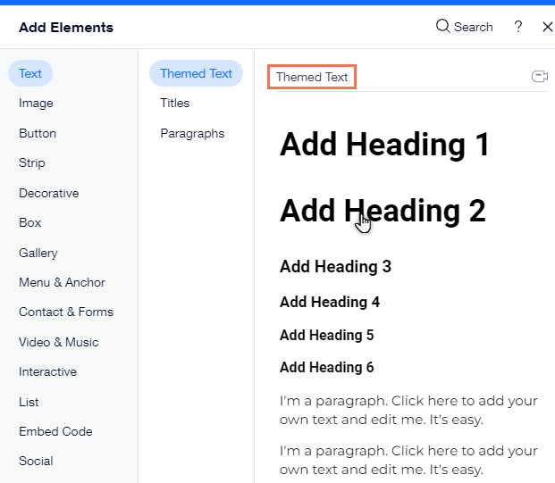
Task: Insert the Add Heading 6 element
Action: tap(326, 367)
